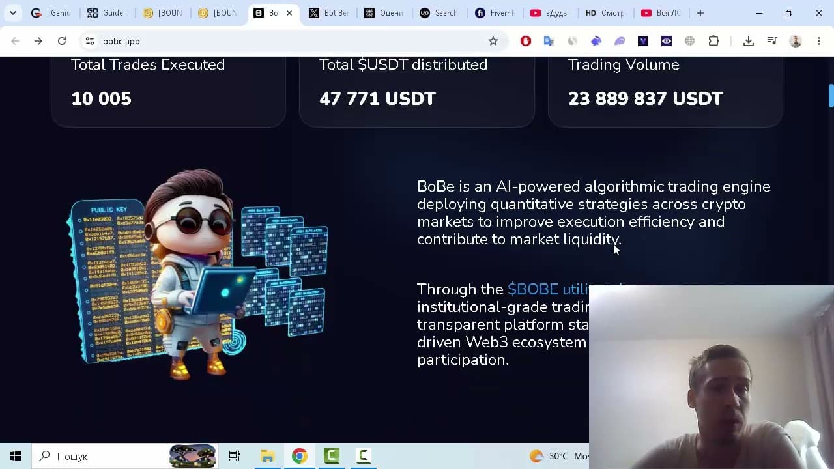
Task: Open the Camtasia recorder taskbar icon
Action: coord(364,456)
